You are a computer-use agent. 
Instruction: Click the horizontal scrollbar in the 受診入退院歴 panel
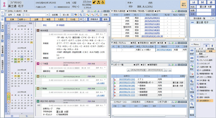(148, 39)
